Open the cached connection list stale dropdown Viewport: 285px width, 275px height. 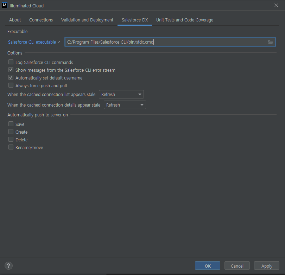121,94
